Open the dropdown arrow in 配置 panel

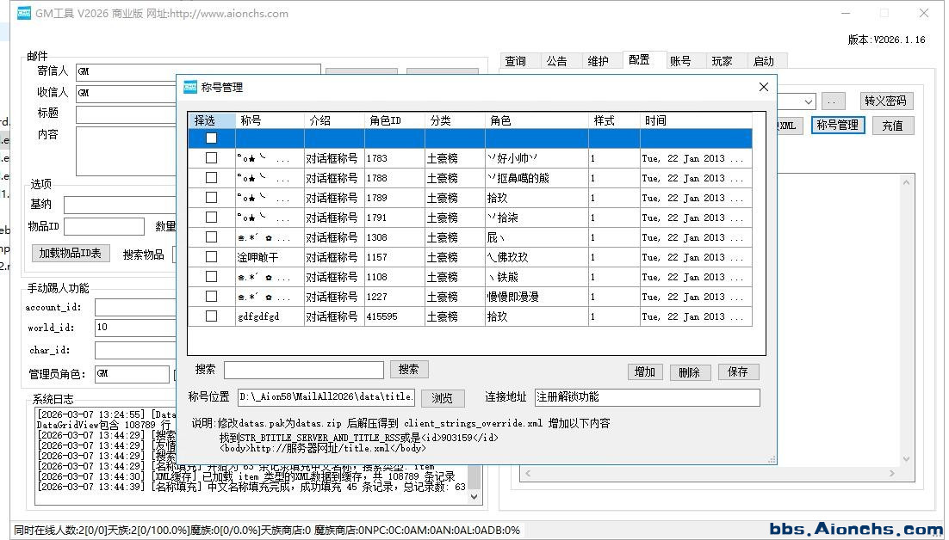808,101
